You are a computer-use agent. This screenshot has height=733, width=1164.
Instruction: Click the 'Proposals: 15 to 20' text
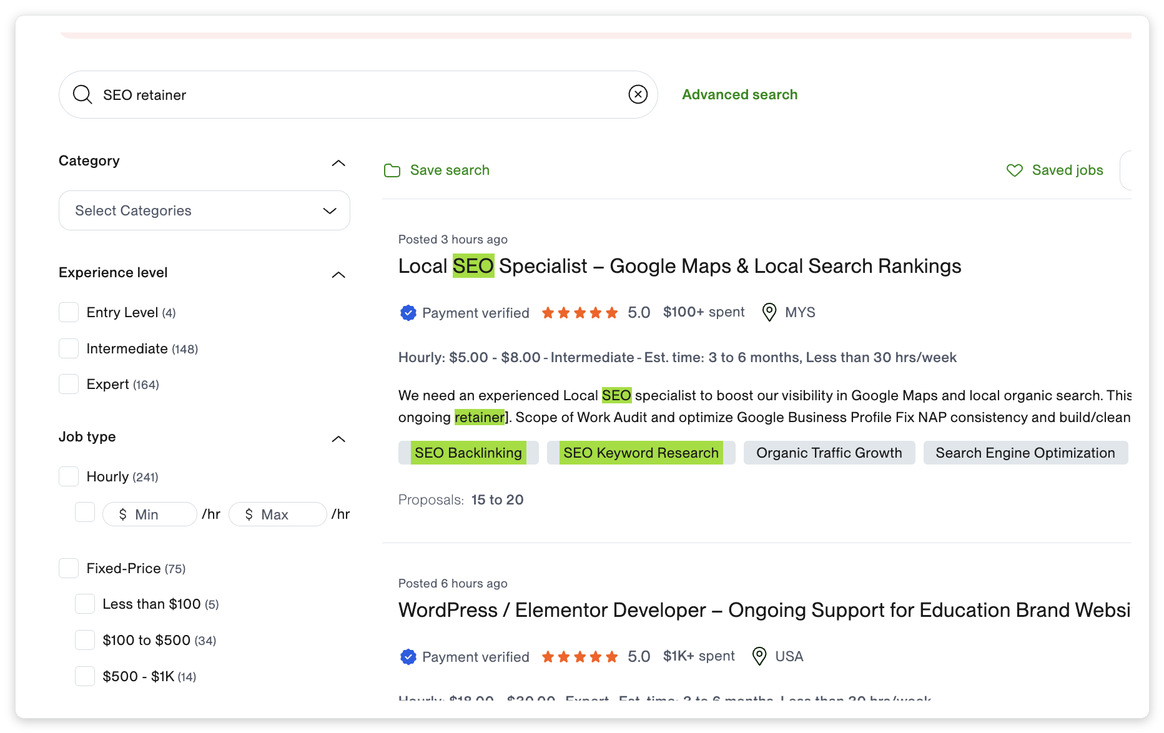coord(461,499)
